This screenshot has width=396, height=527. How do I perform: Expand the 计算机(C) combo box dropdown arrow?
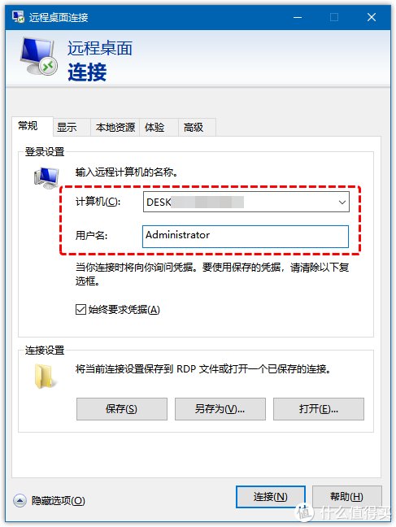342,202
